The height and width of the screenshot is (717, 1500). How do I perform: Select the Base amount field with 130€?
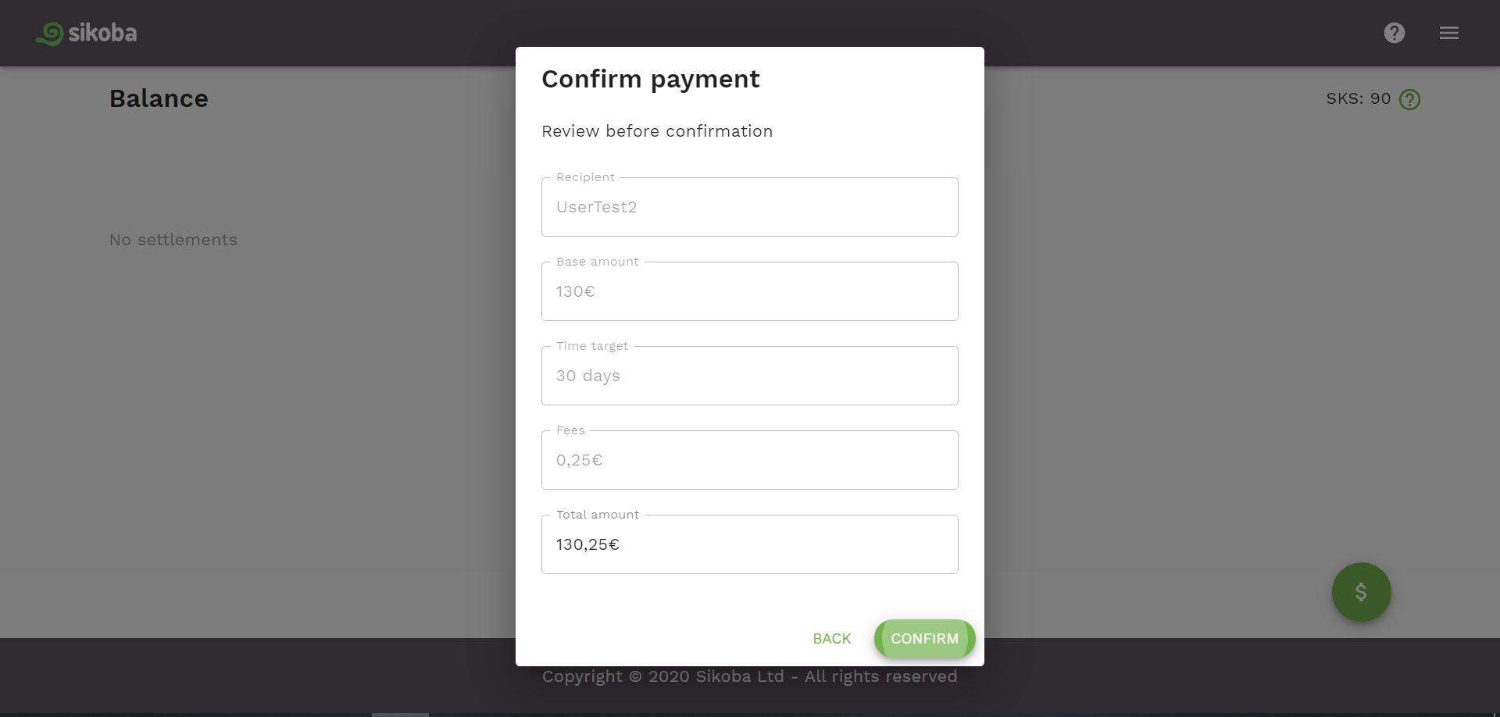coord(750,291)
